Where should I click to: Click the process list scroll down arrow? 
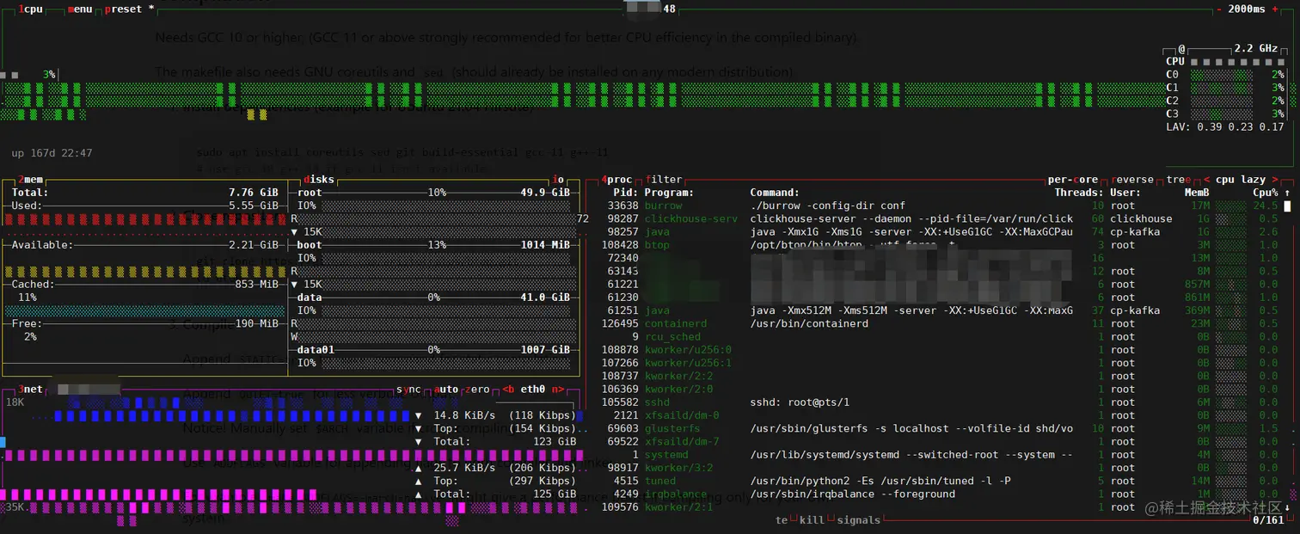point(1286,507)
